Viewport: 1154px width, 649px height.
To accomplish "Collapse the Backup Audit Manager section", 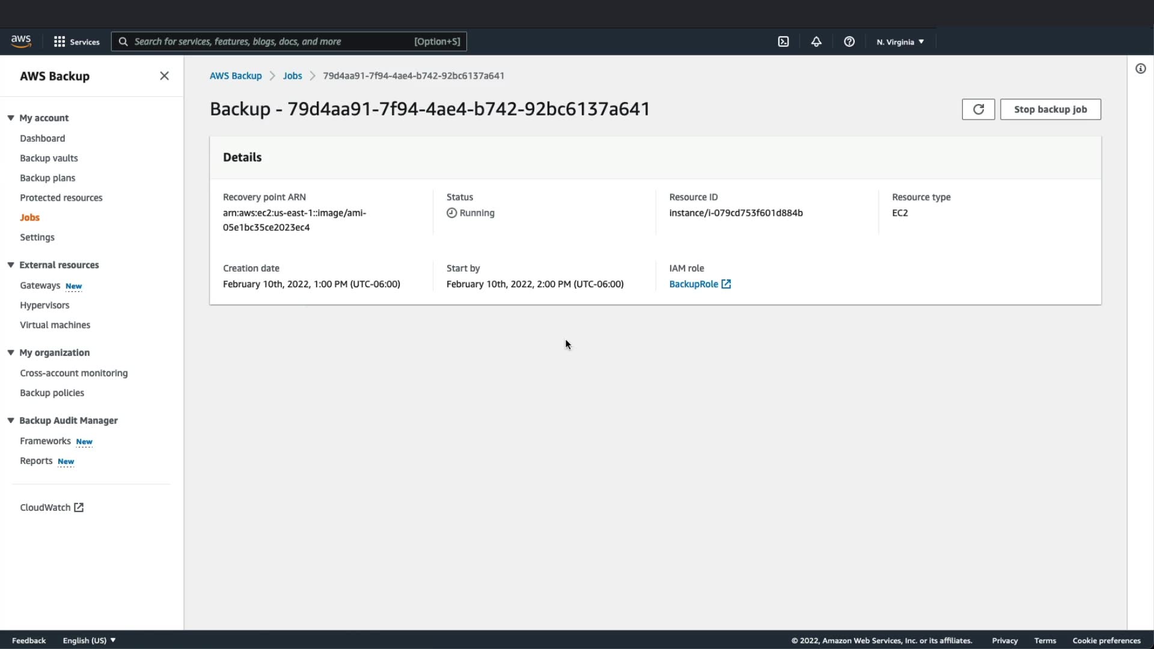I will point(11,421).
